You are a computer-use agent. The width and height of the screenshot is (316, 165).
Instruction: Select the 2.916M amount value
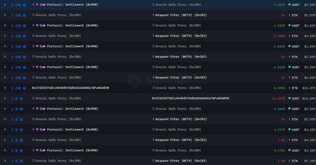279,109
